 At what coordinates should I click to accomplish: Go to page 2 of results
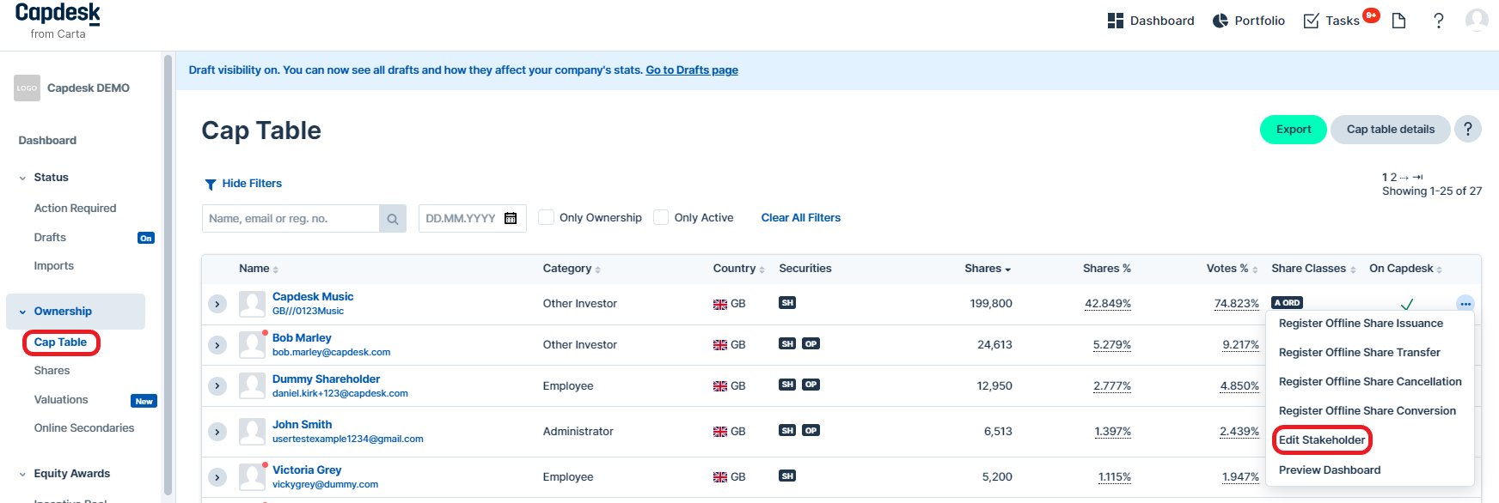pos(1393,178)
